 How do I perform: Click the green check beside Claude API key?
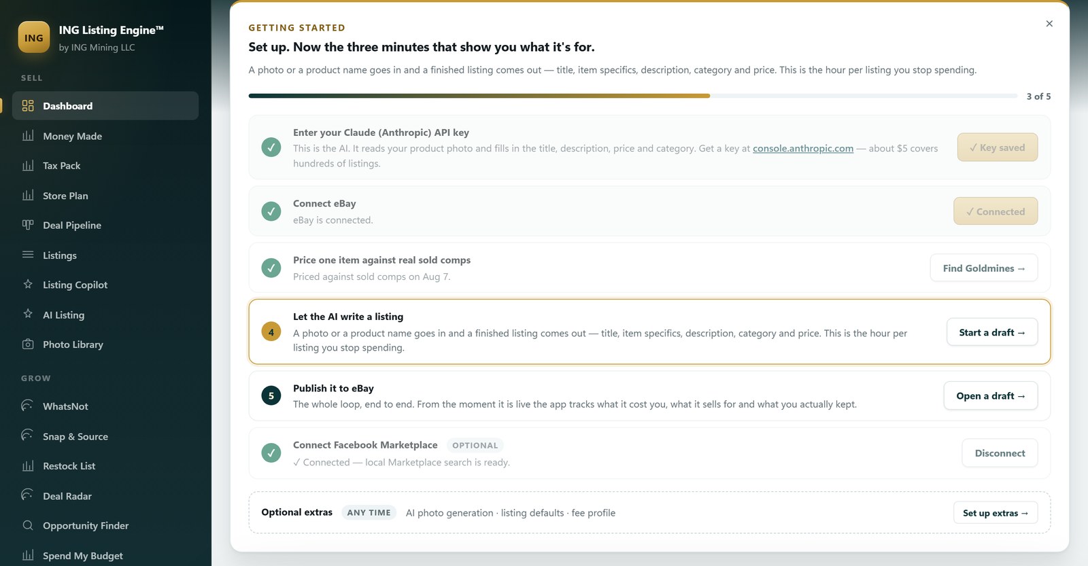coord(271,147)
